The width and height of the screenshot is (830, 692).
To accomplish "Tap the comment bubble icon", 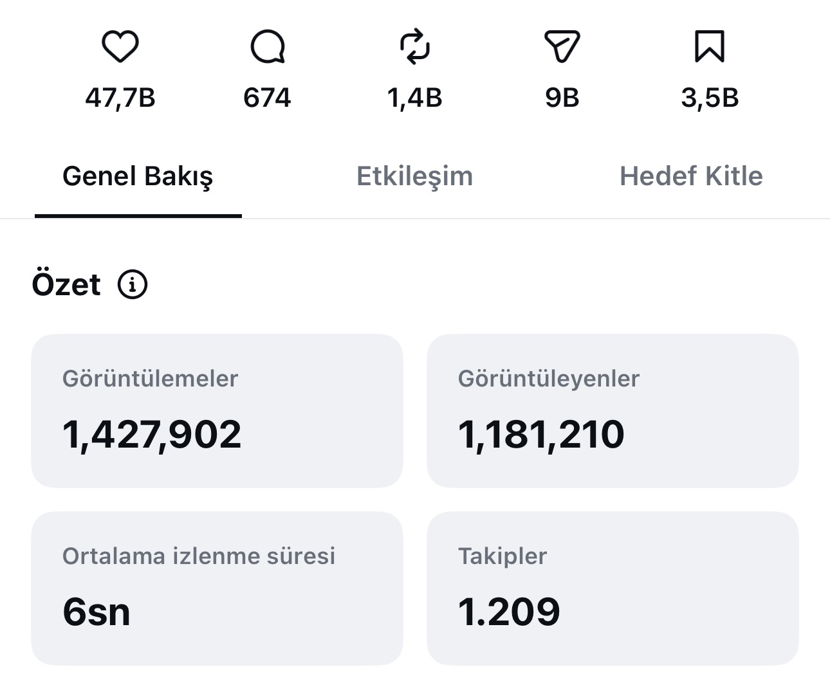I will click(268, 47).
